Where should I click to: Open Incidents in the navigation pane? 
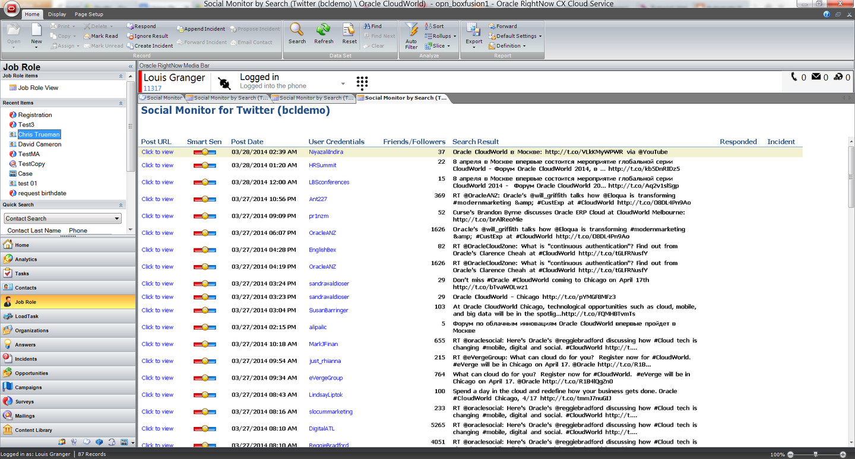[x=68, y=359]
